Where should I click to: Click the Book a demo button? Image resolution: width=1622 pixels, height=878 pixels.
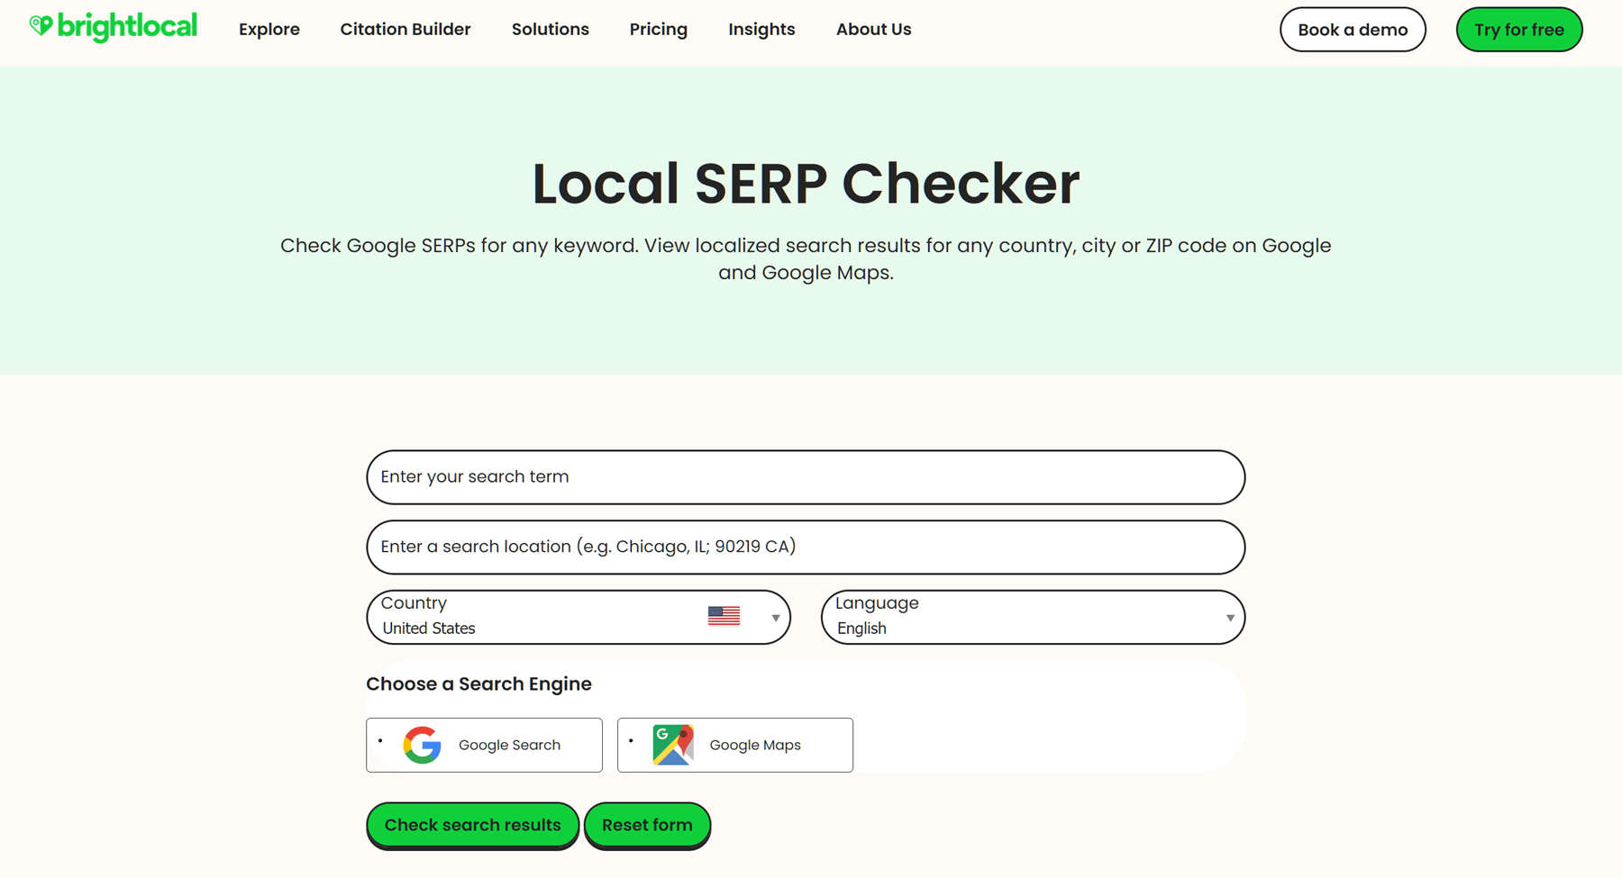(1352, 30)
